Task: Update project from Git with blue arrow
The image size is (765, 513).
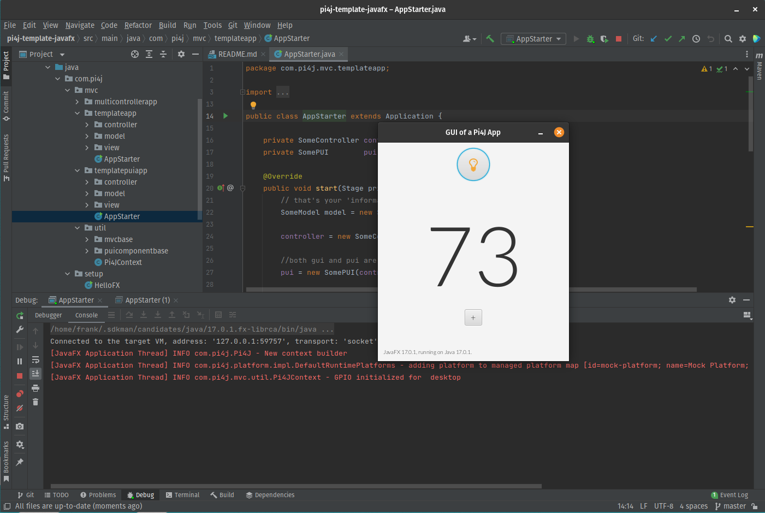Action: pos(654,39)
